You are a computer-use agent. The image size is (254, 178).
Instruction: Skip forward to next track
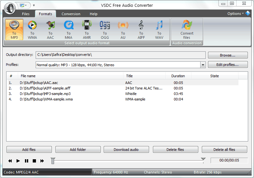42,161
